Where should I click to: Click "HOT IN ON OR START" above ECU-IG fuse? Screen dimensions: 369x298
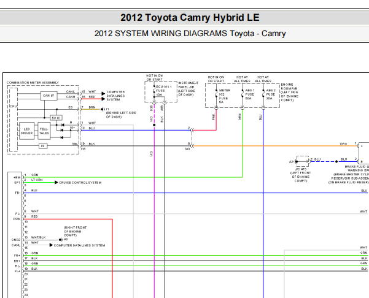pyautogui.click(x=154, y=77)
